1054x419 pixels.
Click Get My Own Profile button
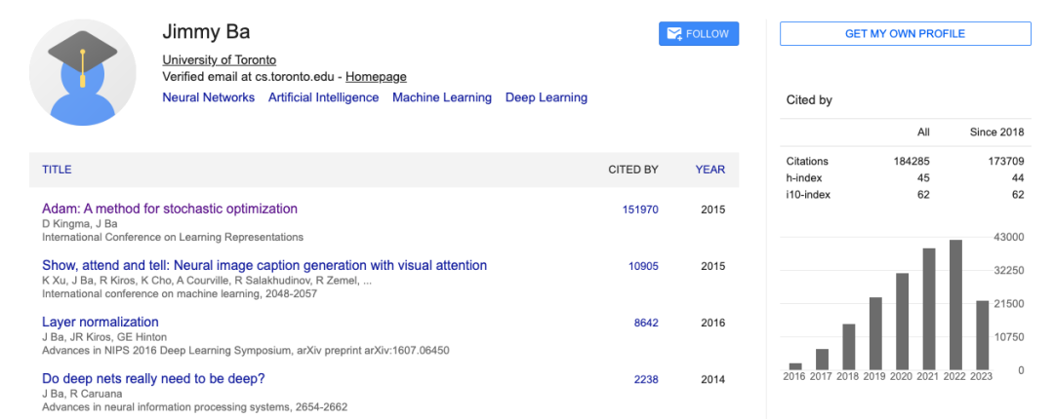tap(905, 34)
